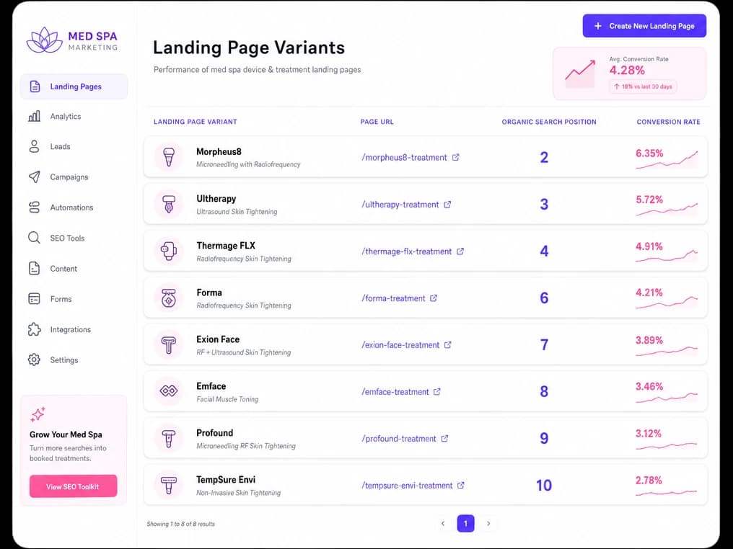Sort by Conversion Rate column header
Viewport: 733px width, 549px height.
pyautogui.click(x=669, y=122)
